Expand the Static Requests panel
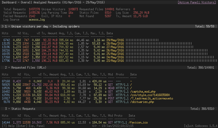This screenshot has width=218, height=128. pos(20,109)
